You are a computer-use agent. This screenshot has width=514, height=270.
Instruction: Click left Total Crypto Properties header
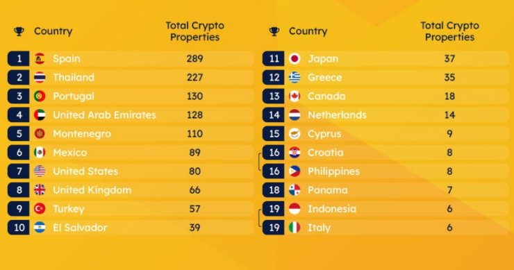tap(195, 31)
